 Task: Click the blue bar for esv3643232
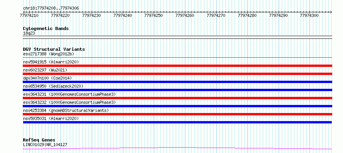pyautogui.click(x=177, y=106)
